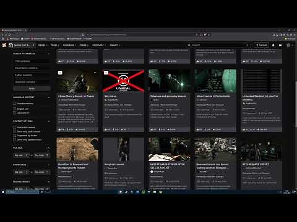Click the Uploader contains input field

click(x=32, y=82)
